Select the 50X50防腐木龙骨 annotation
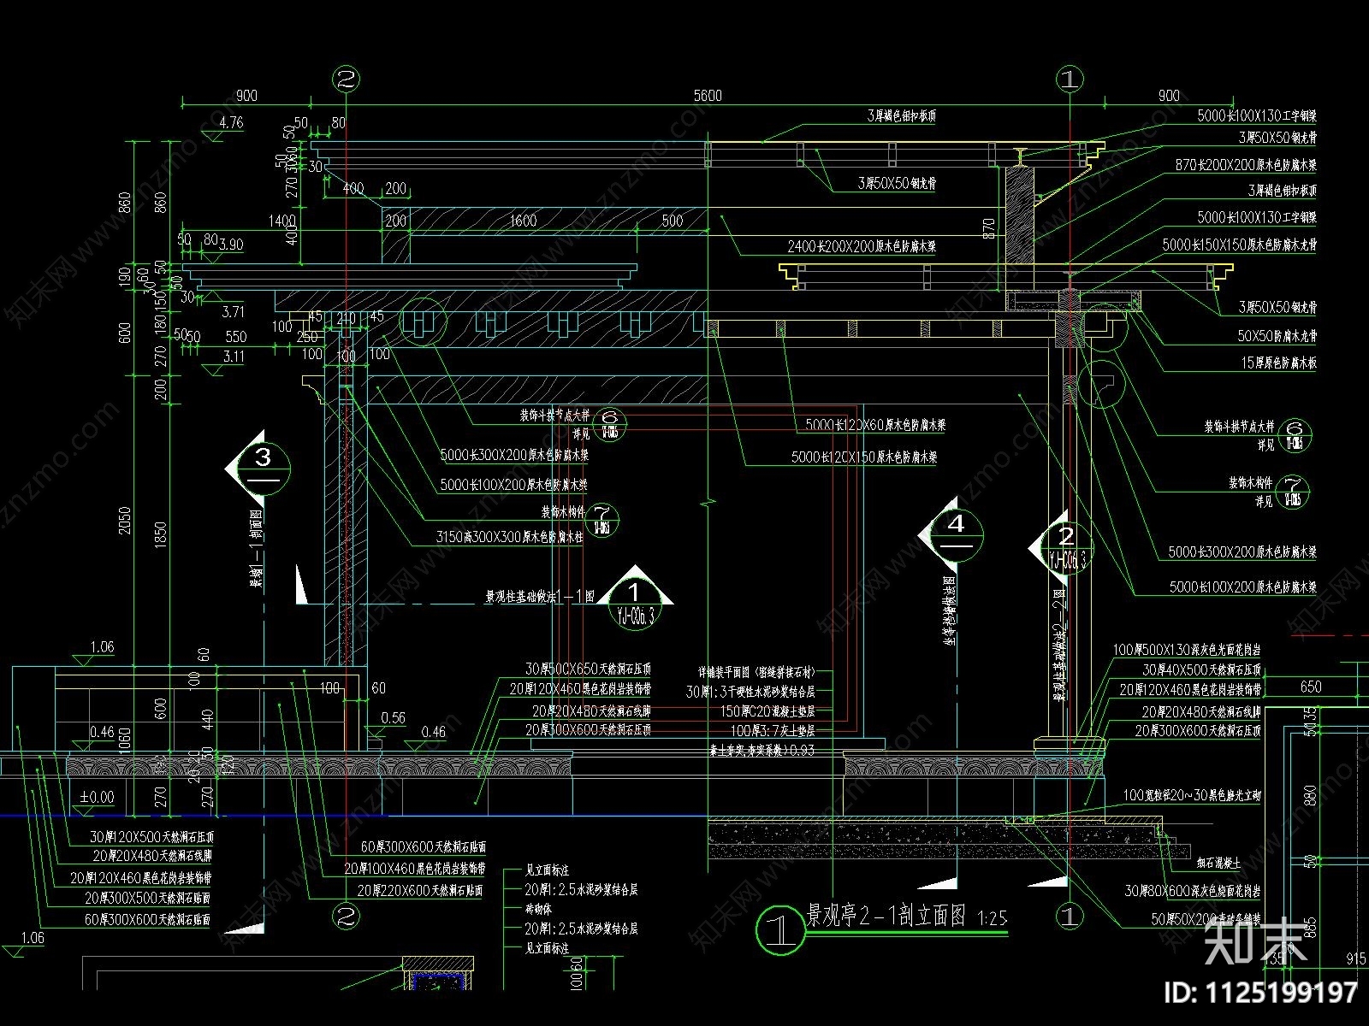This screenshot has height=1026, width=1369. [1277, 336]
